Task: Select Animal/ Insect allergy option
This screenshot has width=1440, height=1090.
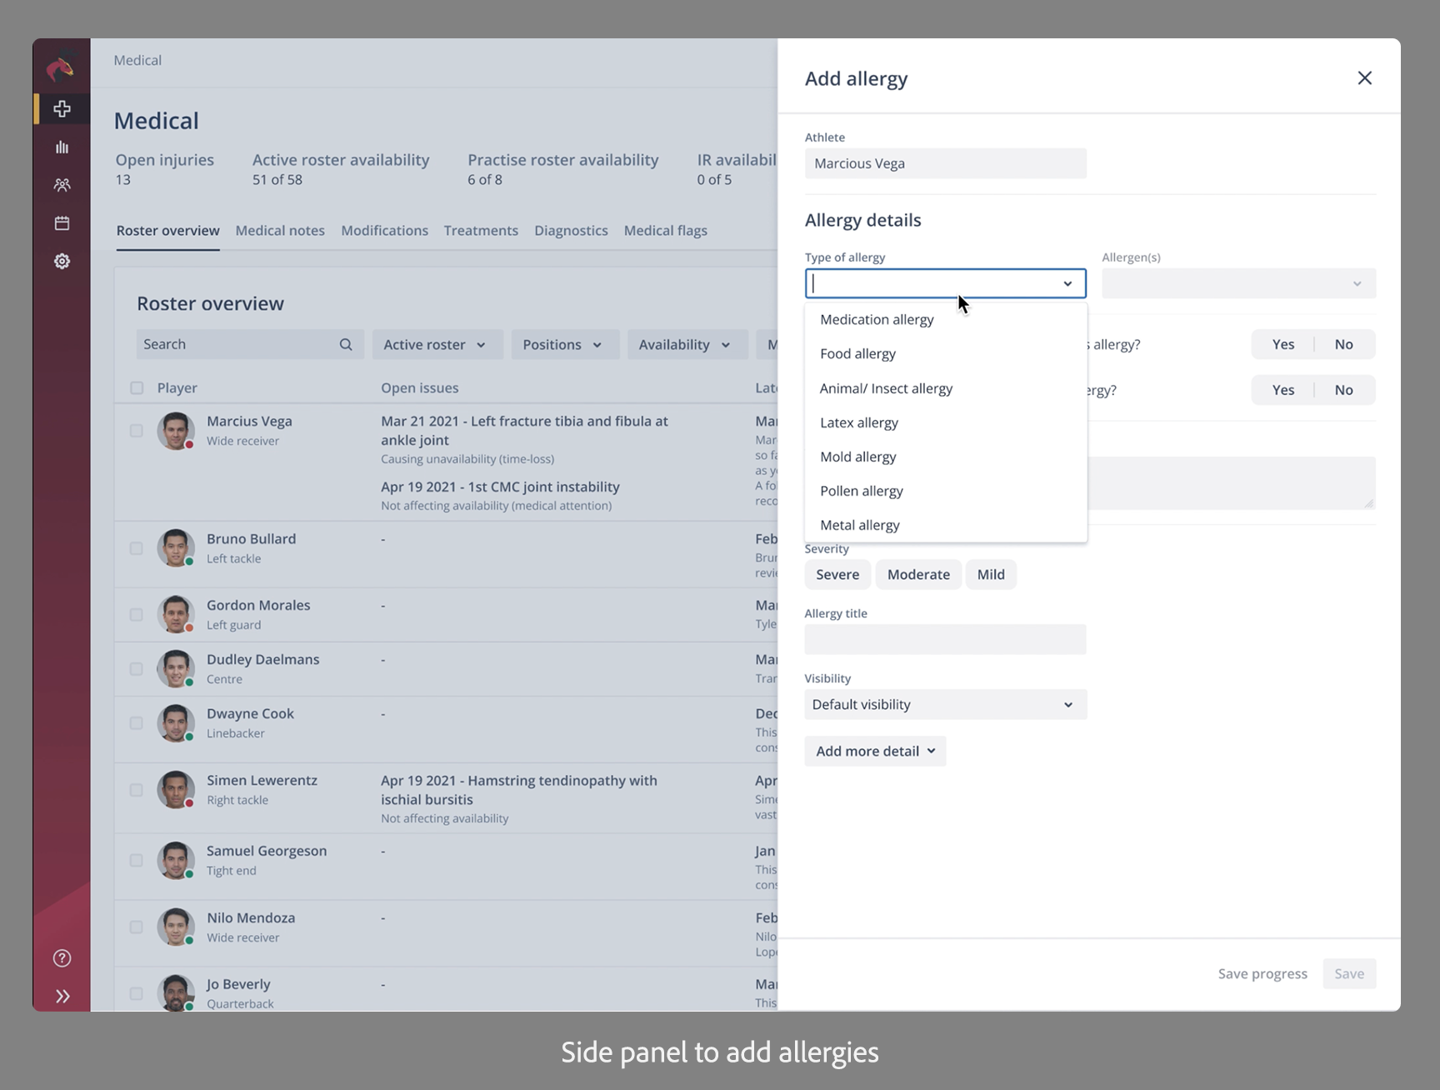Action: pyautogui.click(x=946, y=388)
